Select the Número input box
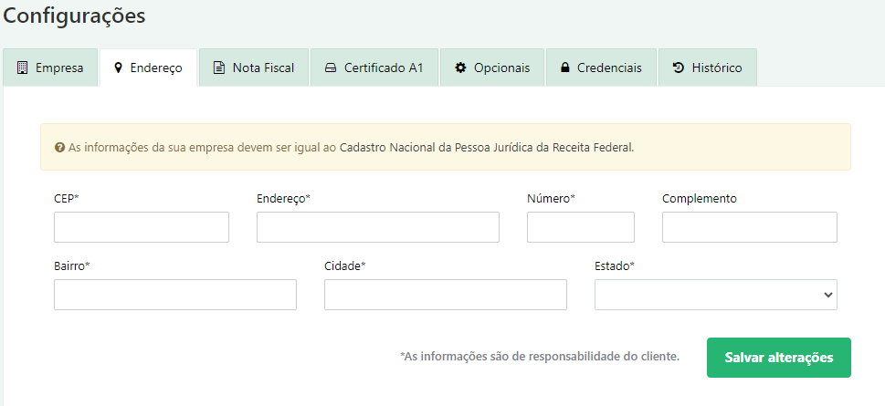The height and width of the screenshot is (406, 885). point(581,227)
